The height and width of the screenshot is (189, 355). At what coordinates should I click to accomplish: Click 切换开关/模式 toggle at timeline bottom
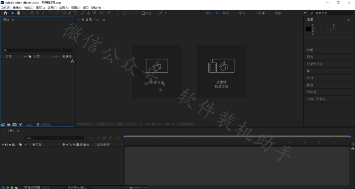pos(77,187)
